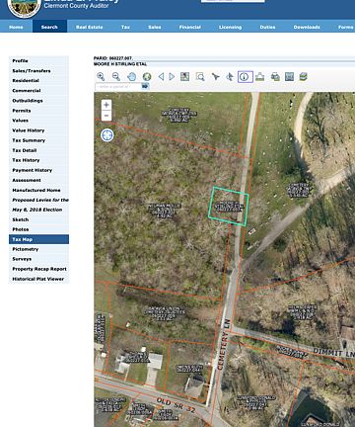Activate the identify info tool
Screen dimensions: 355x427
click(x=246, y=77)
